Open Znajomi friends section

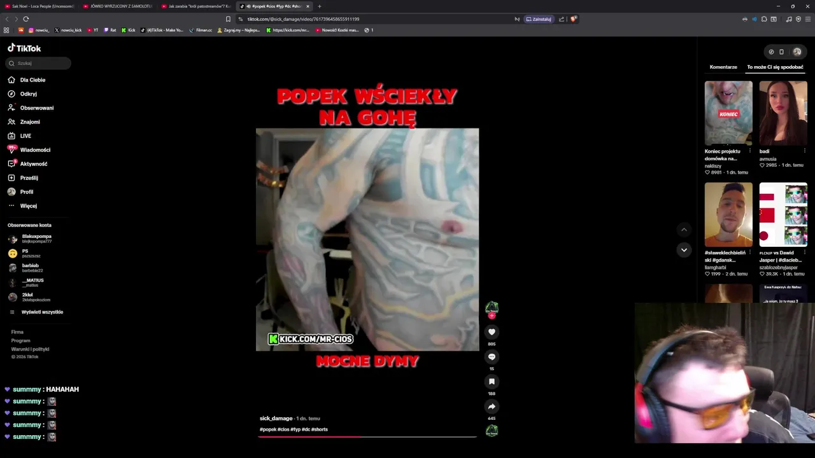(x=24, y=122)
